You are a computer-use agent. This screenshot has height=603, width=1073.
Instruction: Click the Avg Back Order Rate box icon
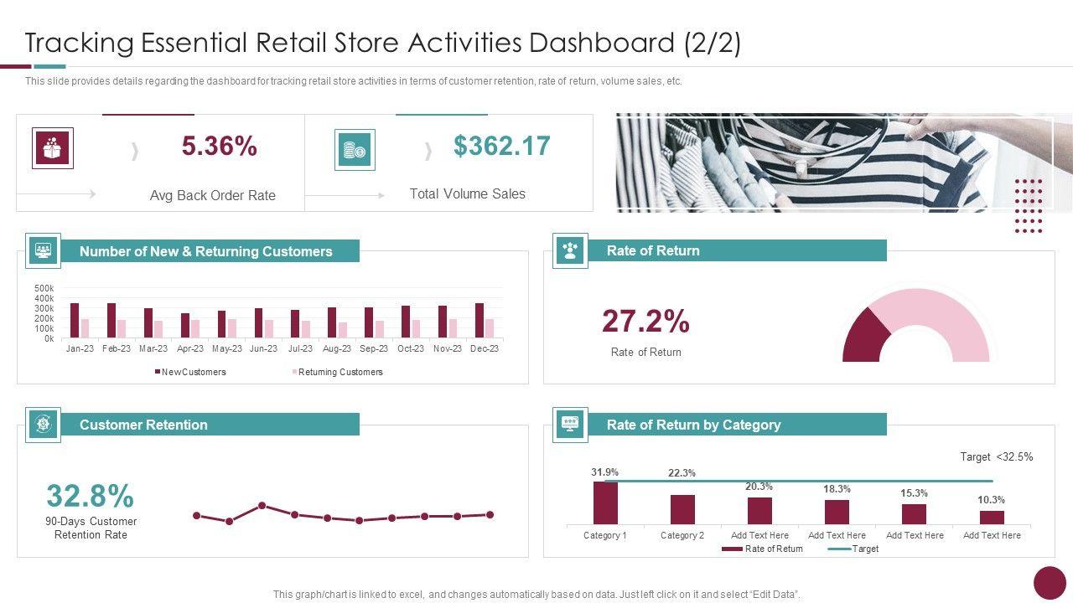click(53, 148)
